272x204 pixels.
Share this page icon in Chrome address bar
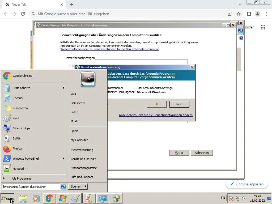pyautogui.click(x=230, y=14)
